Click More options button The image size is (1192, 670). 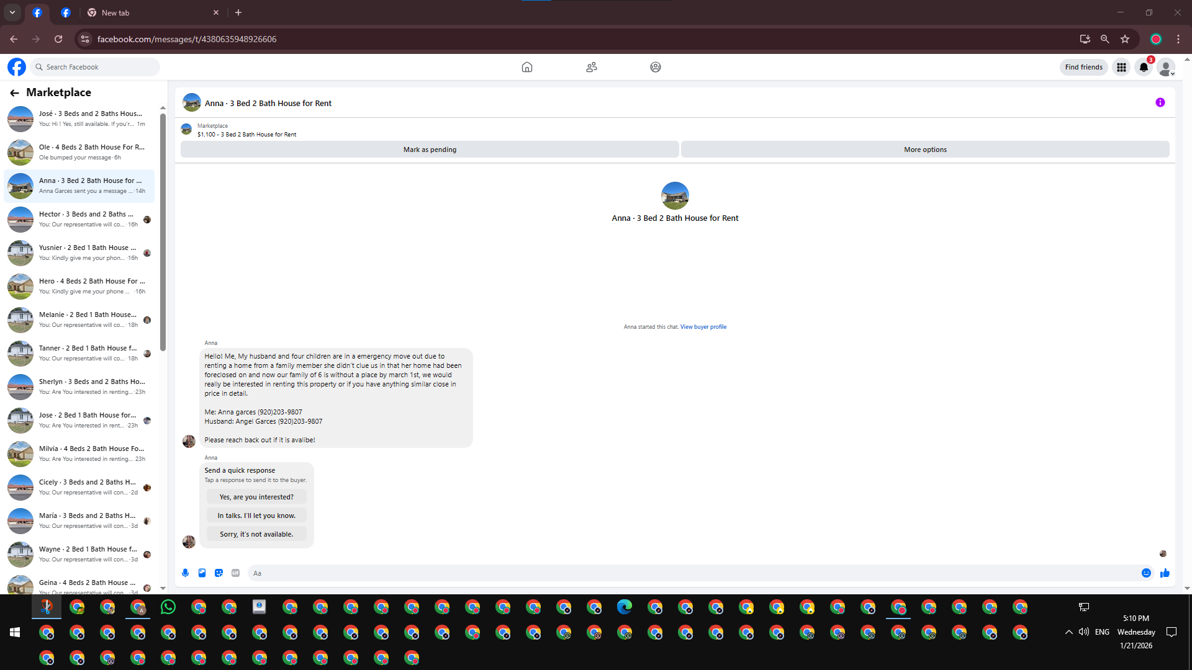click(x=925, y=150)
